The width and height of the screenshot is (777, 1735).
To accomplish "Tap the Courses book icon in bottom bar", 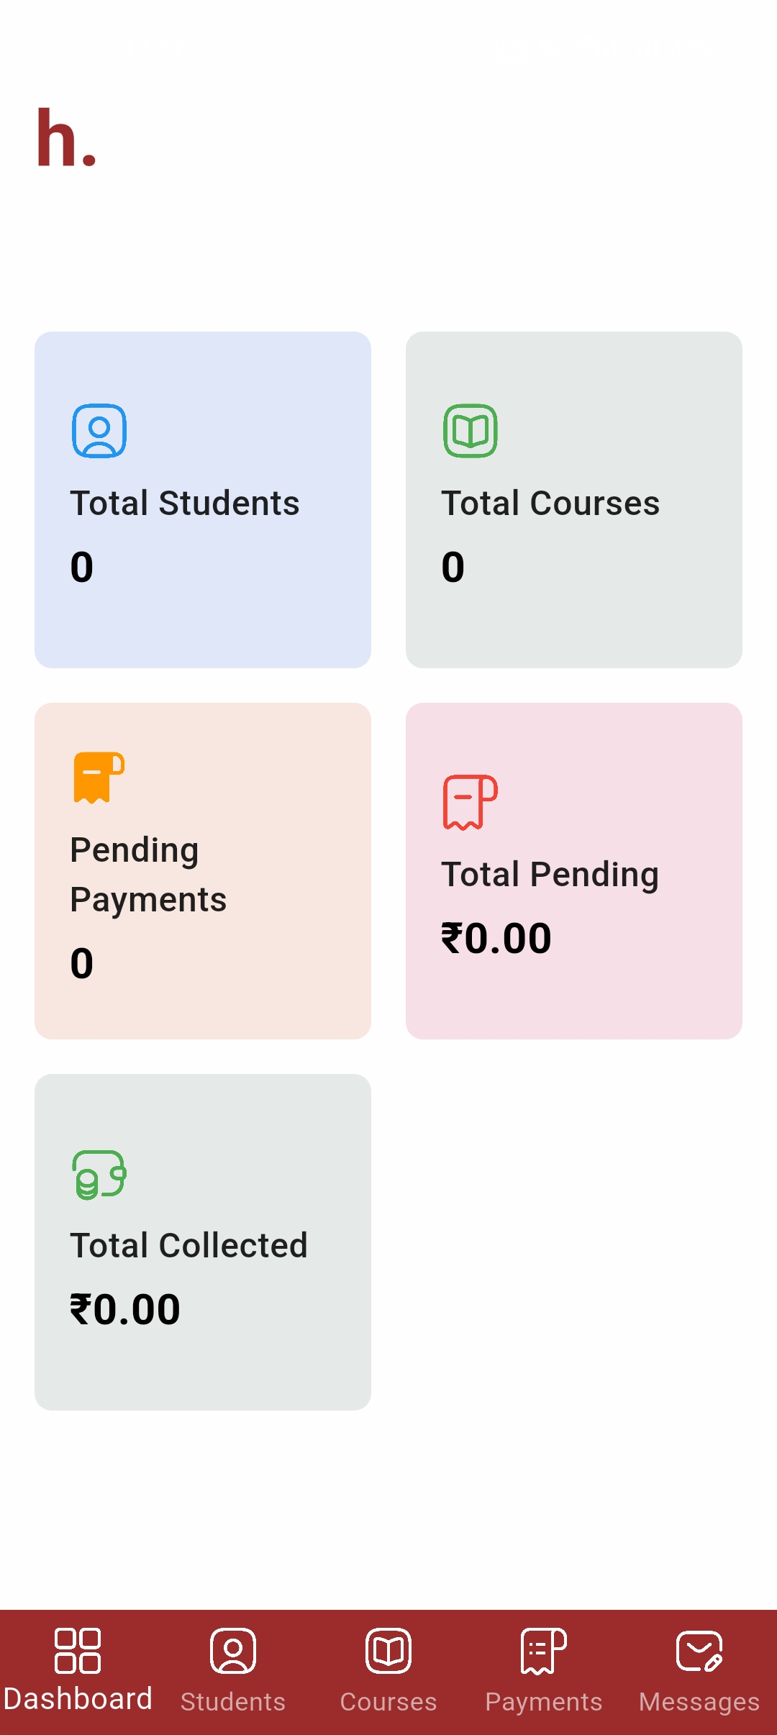I will point(388,1650).
